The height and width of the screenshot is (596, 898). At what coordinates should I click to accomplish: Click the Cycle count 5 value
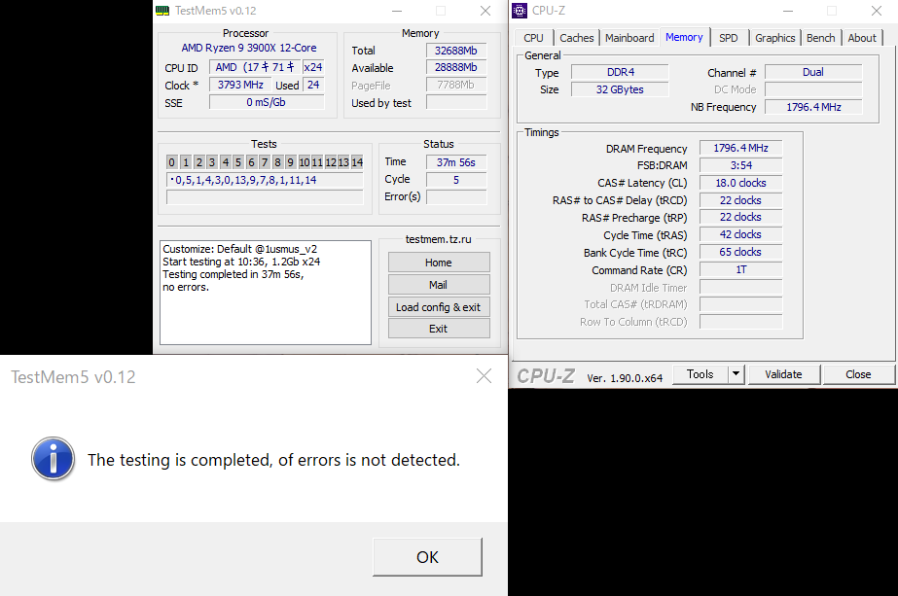tap(456, 180)
